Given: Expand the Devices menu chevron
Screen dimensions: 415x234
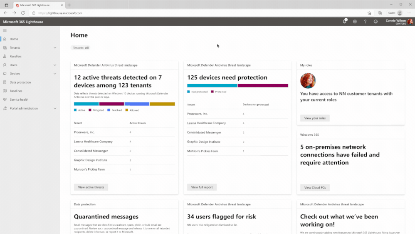Looking at the screenshot, I should [x=55, y=74].
